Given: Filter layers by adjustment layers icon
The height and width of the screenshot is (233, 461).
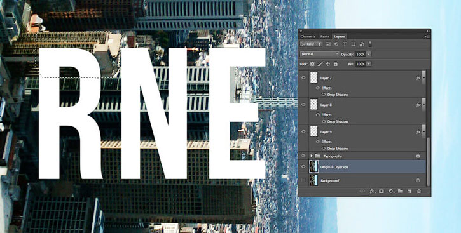Looking at the screenshot, I should pyautogui.click(x=336, y=44).
